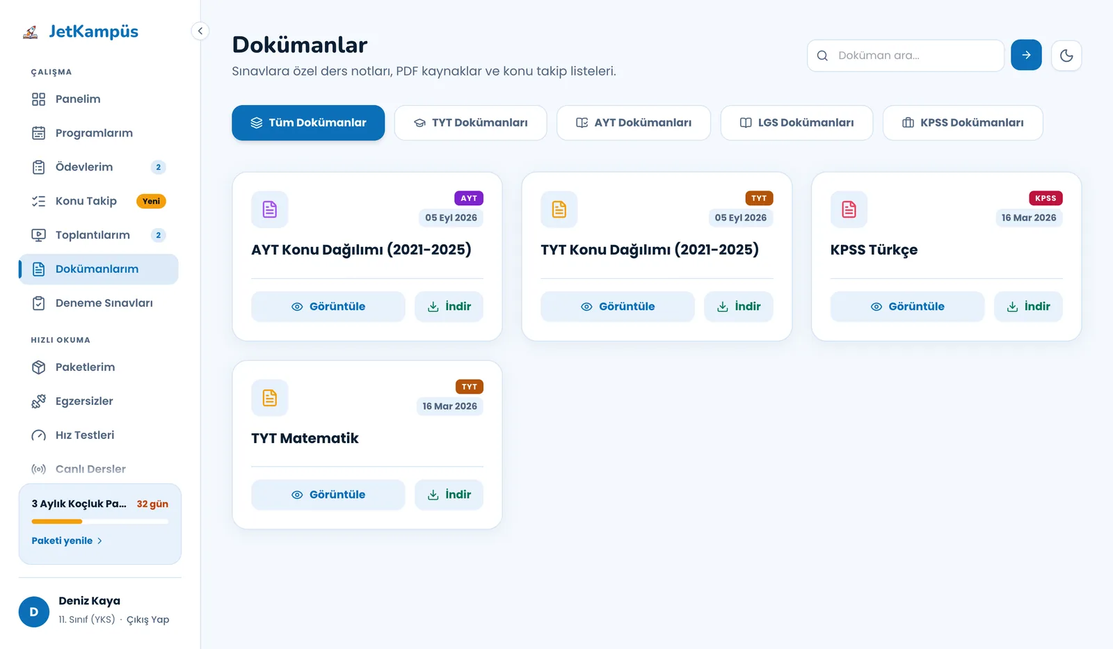Click the JetKampüs logo icon
Viewport: 1113px width, 649px height.
[30, 32]
